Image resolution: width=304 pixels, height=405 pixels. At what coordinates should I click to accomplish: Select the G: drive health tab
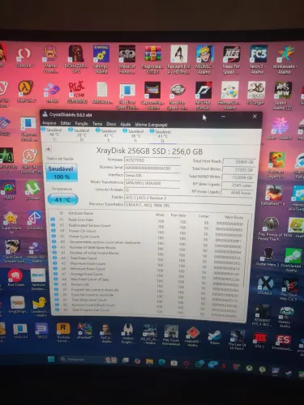coord(162,136)
